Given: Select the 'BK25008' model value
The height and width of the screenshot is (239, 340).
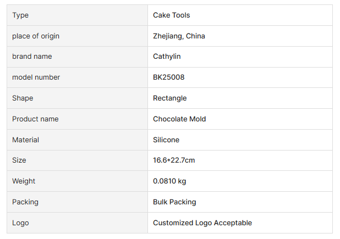Looking at the screenshot, I should [168, 77].
